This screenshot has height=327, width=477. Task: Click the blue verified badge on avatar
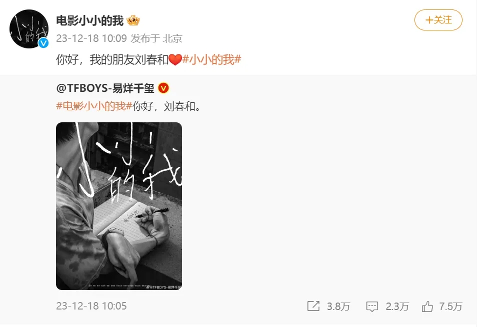tap(43, 43)
